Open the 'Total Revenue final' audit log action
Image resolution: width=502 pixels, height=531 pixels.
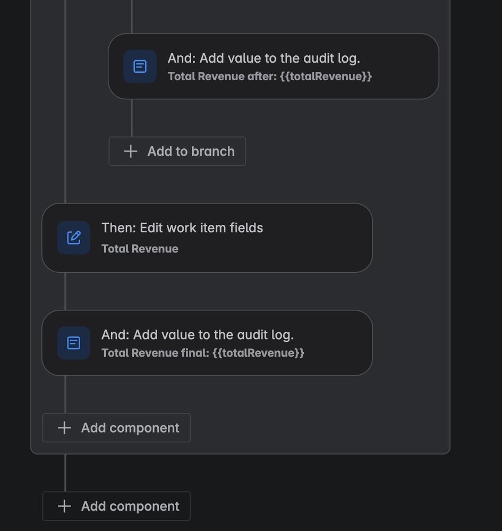[x=207, y=343]
